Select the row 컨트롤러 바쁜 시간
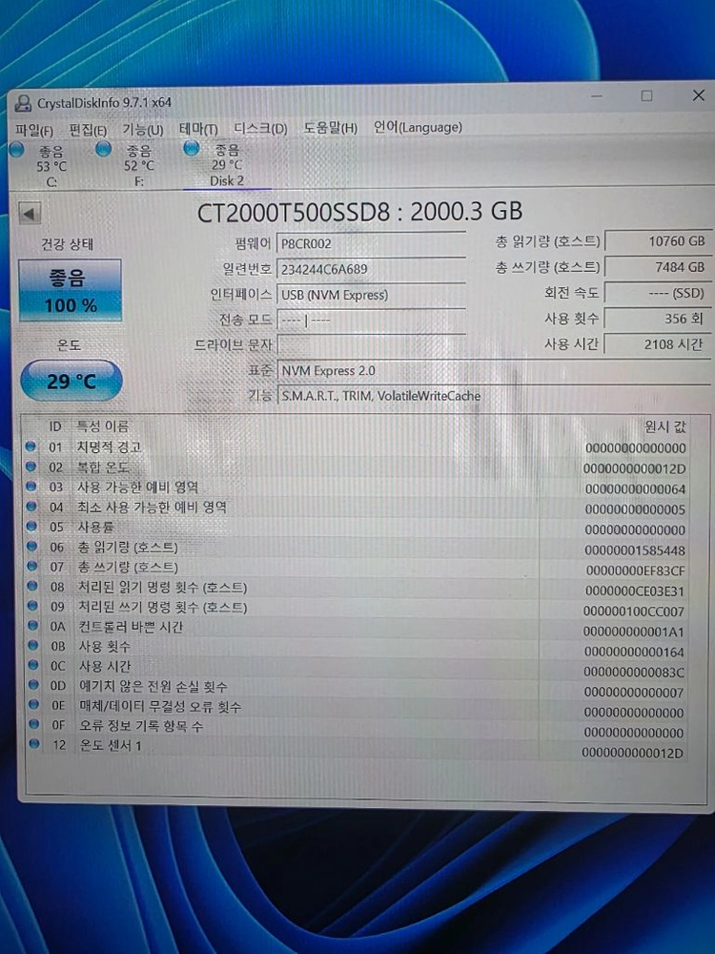Viewport: 715px width, 954px height. (x=357, y=628)
